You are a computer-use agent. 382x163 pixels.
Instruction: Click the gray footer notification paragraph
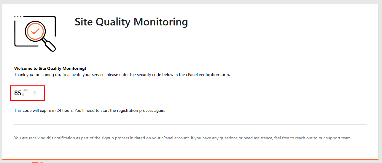coord(183,138)
